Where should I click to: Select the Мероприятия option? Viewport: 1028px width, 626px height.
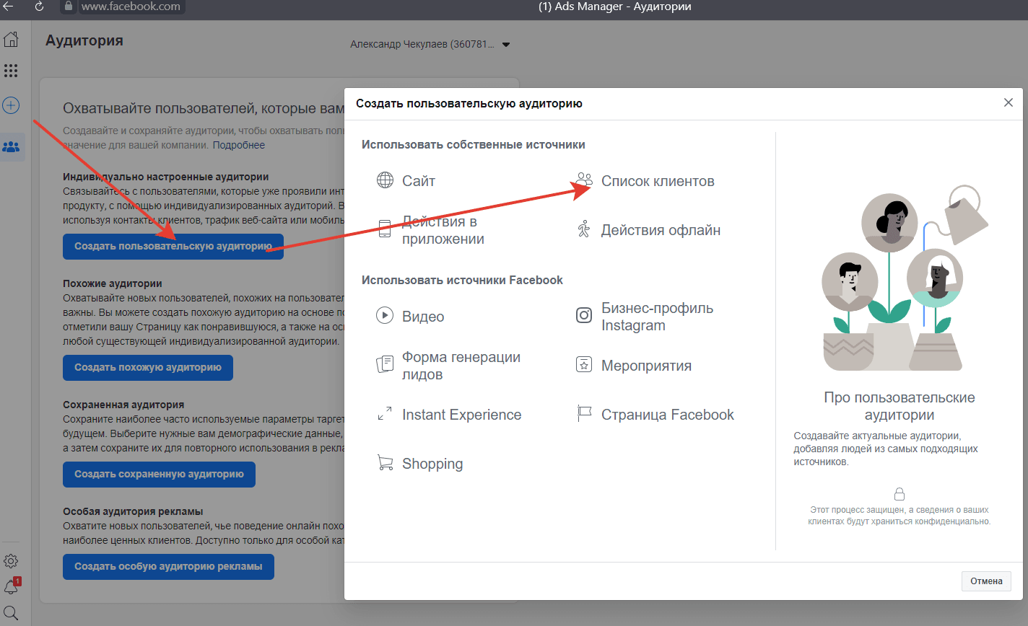[x=646, y=366]
